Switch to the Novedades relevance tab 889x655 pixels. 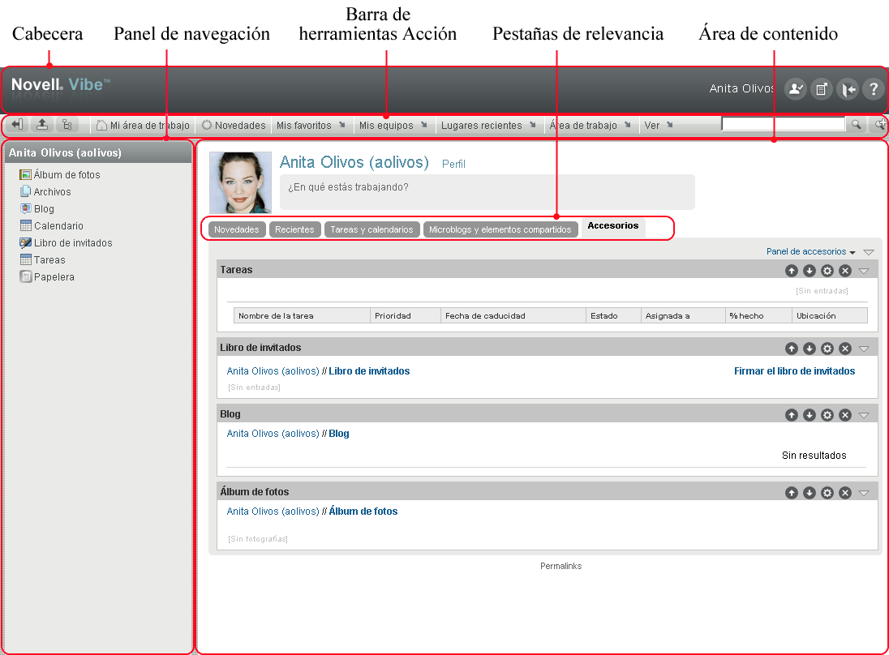tap(236, 229)
